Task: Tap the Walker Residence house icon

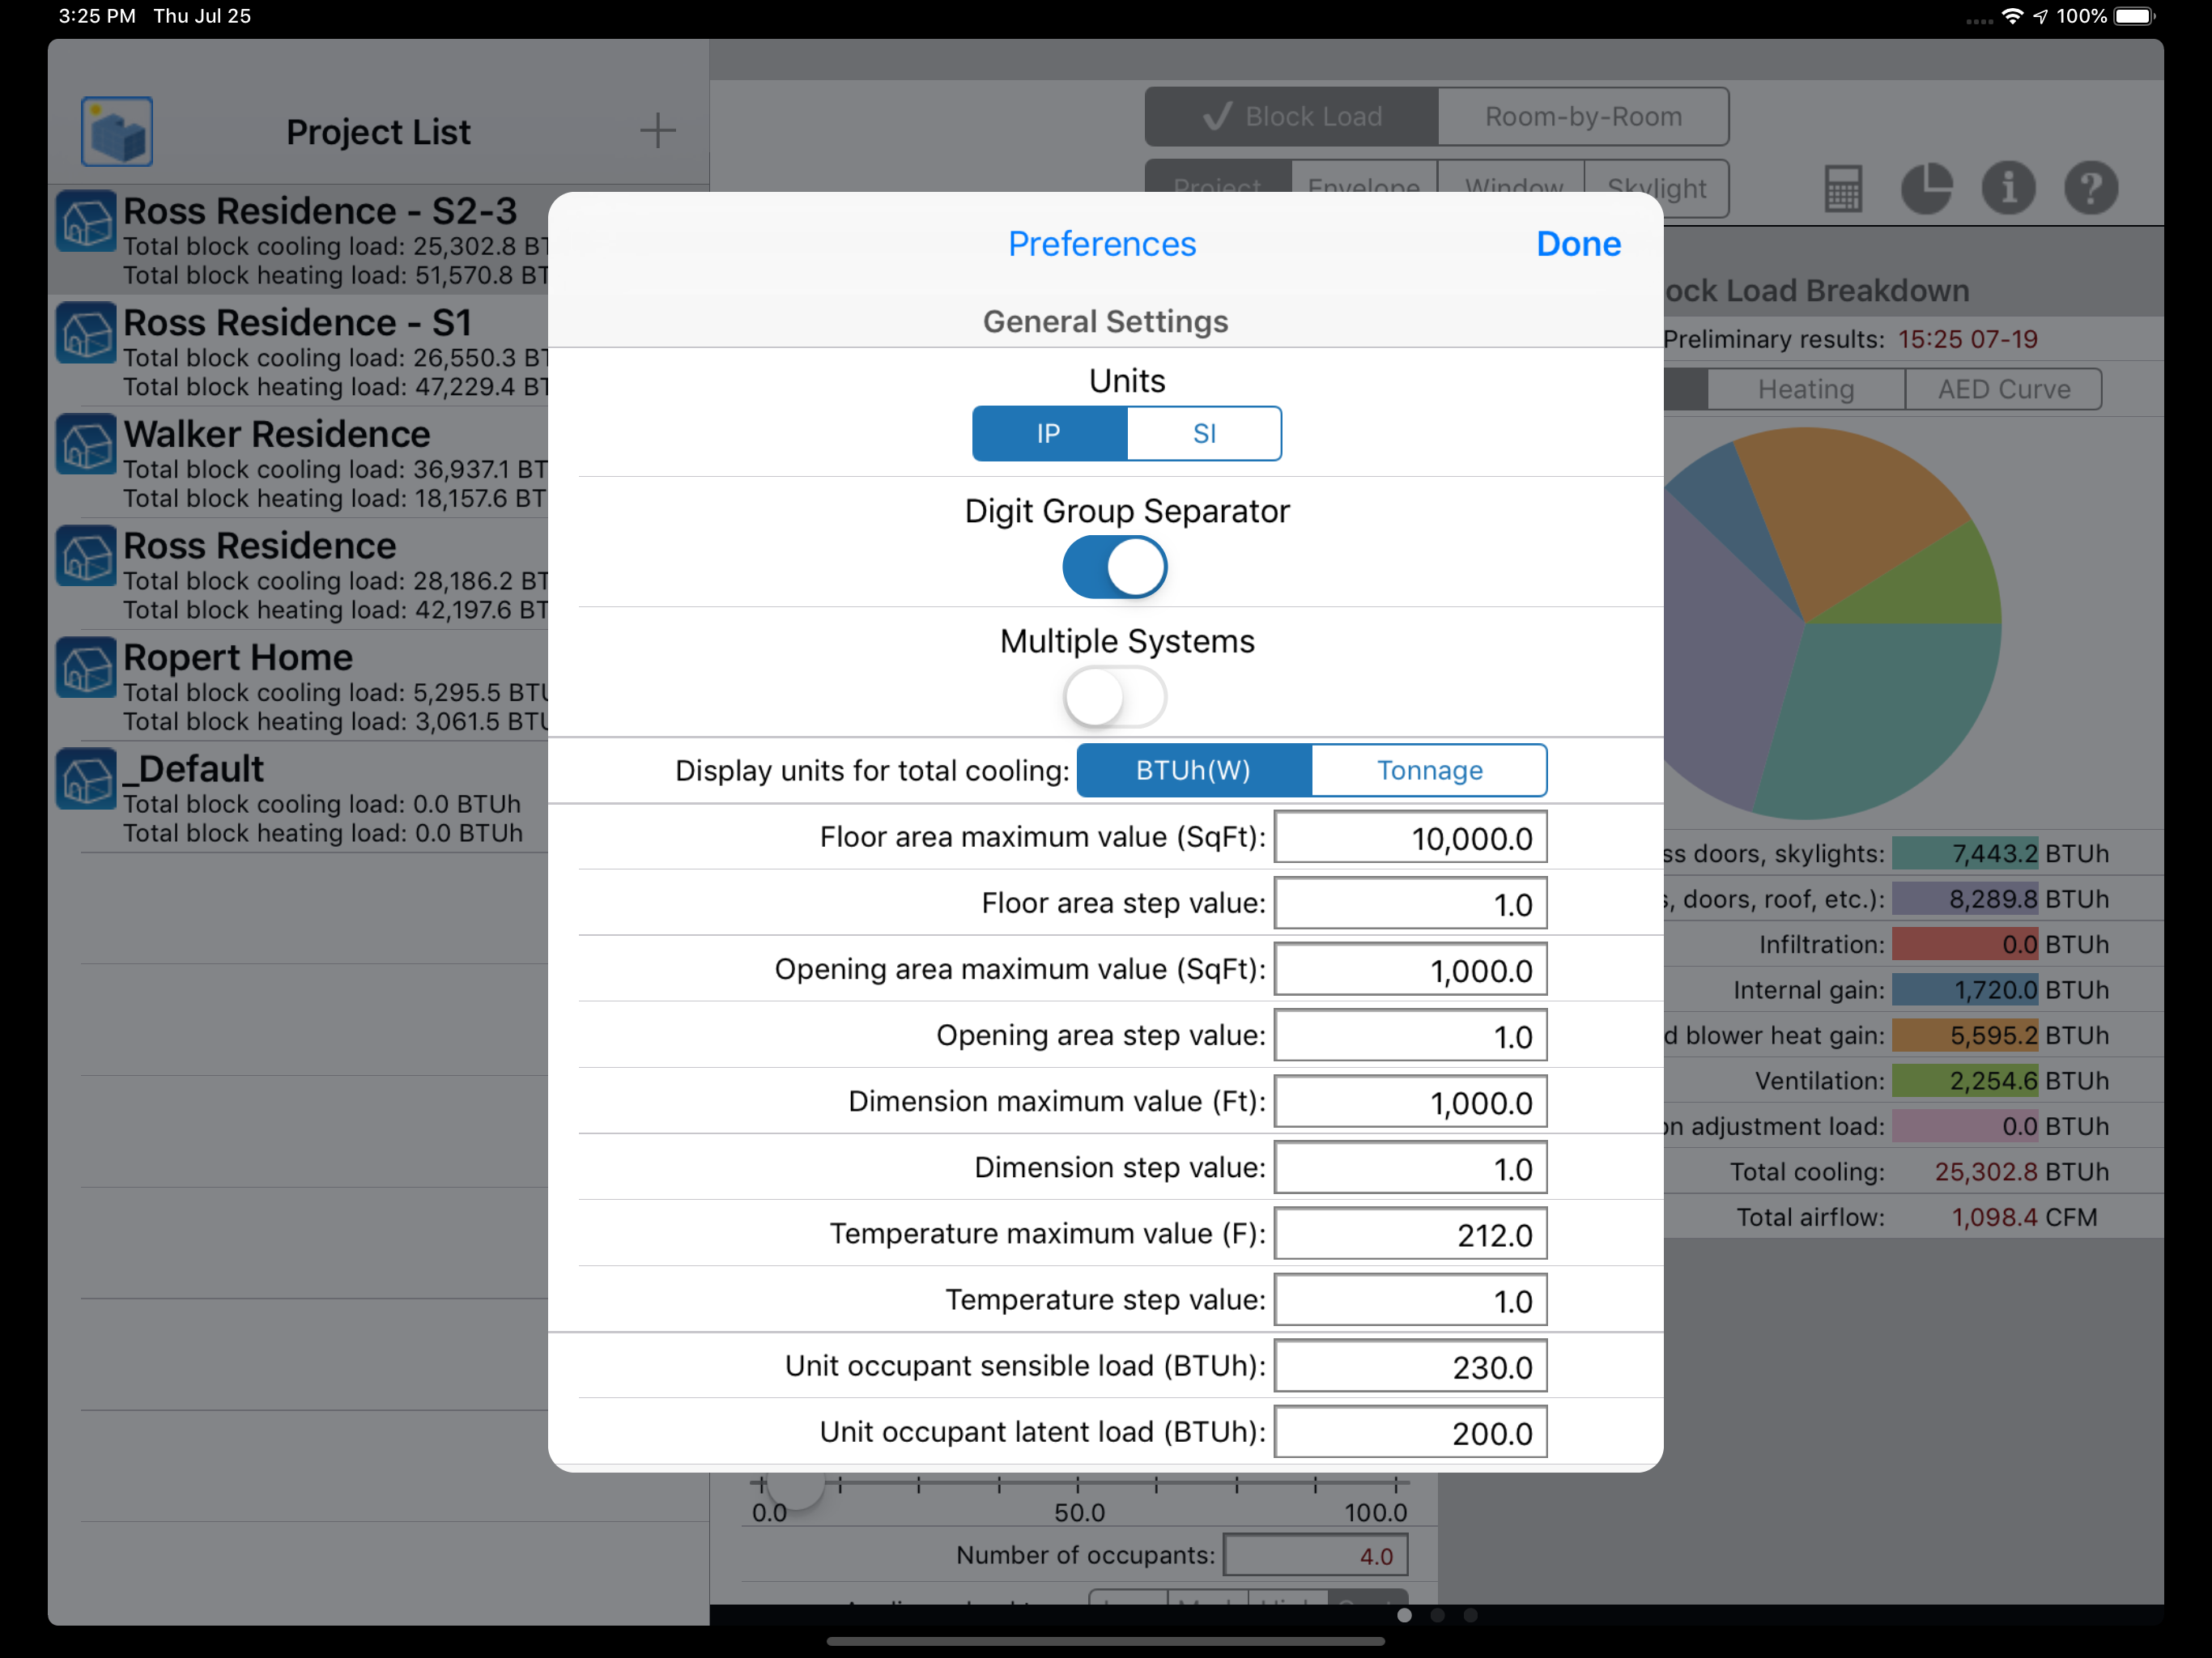Action: (87, 445)
